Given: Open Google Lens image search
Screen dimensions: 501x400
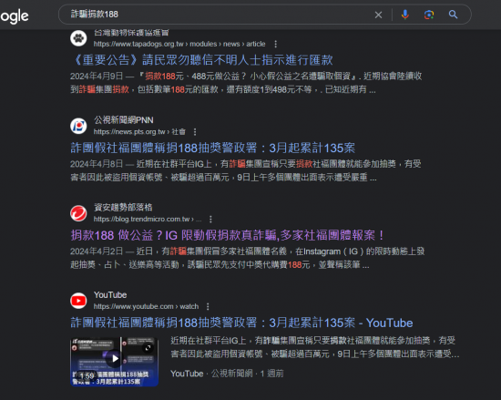Looking at the screenshot, I should [429, 15].
